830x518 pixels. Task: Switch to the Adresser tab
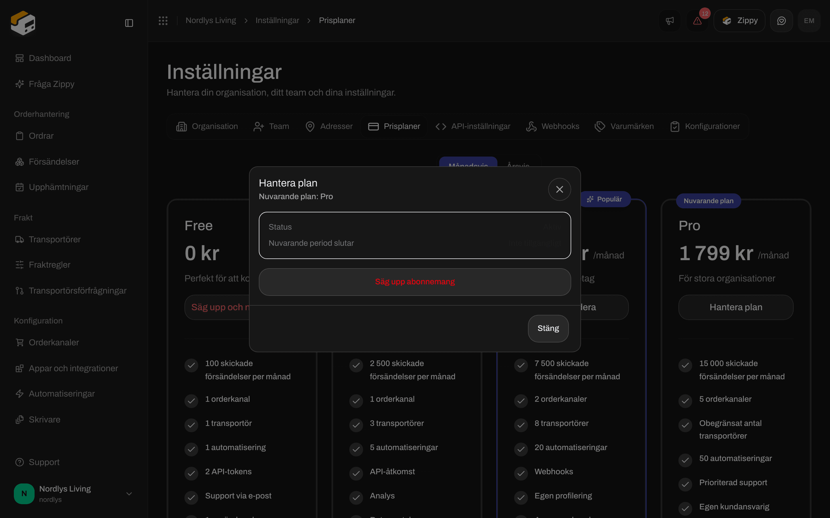point(329,126)
